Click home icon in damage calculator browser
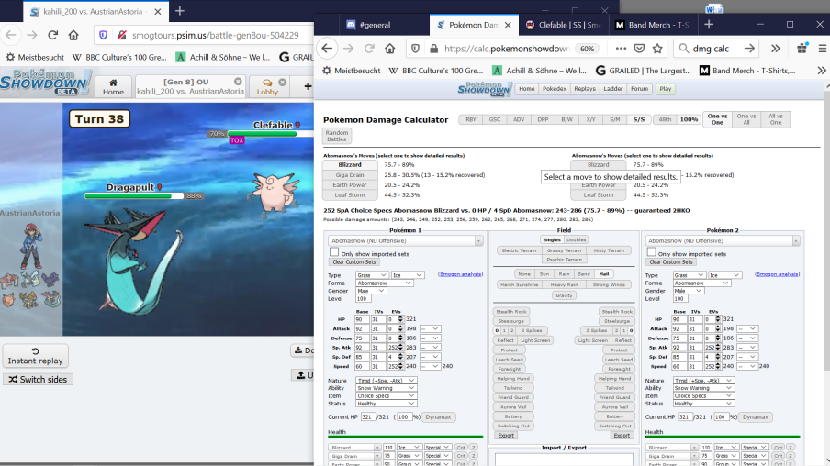Viewport: 830px width, 466px height. point(390,49)
